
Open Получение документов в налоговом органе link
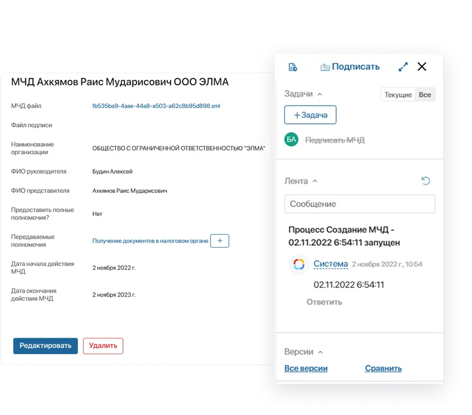point(150,241)
